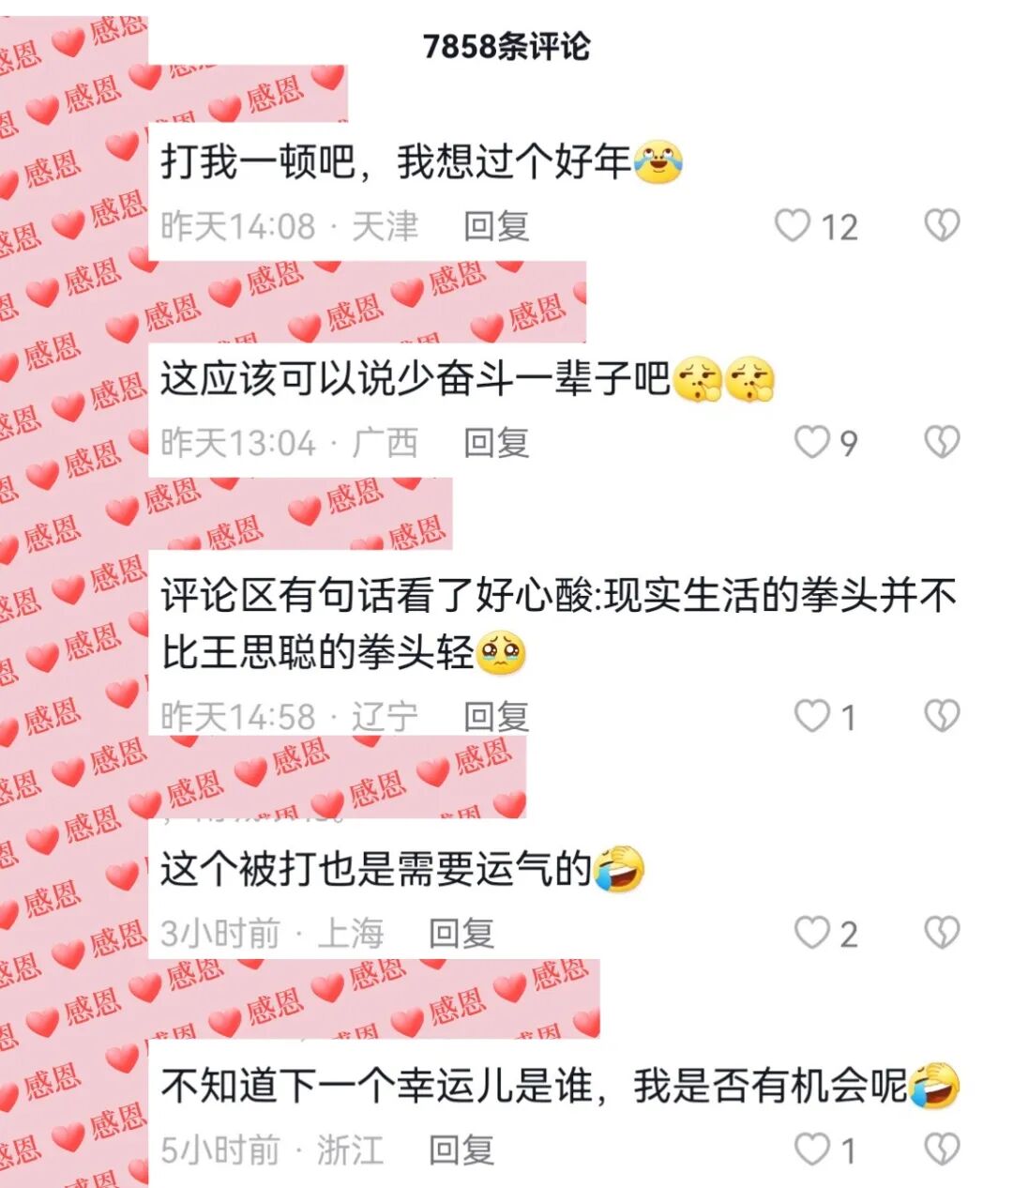Tap 回复 on the 上海 comment
The image size is (1013, 1188).
[461, 934]
